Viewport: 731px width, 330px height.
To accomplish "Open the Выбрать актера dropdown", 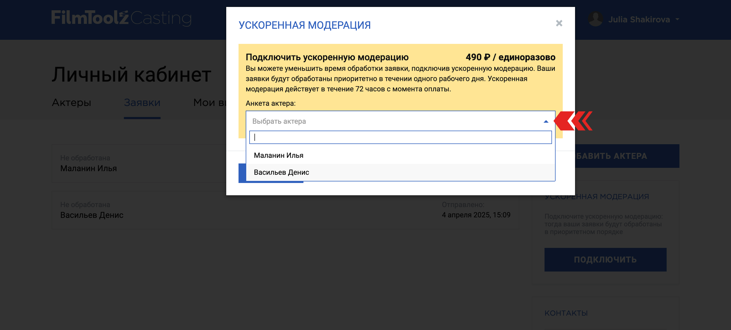I will [x=400, y=121].
